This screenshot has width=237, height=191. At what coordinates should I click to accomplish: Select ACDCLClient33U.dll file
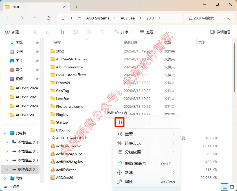(72, 138)
